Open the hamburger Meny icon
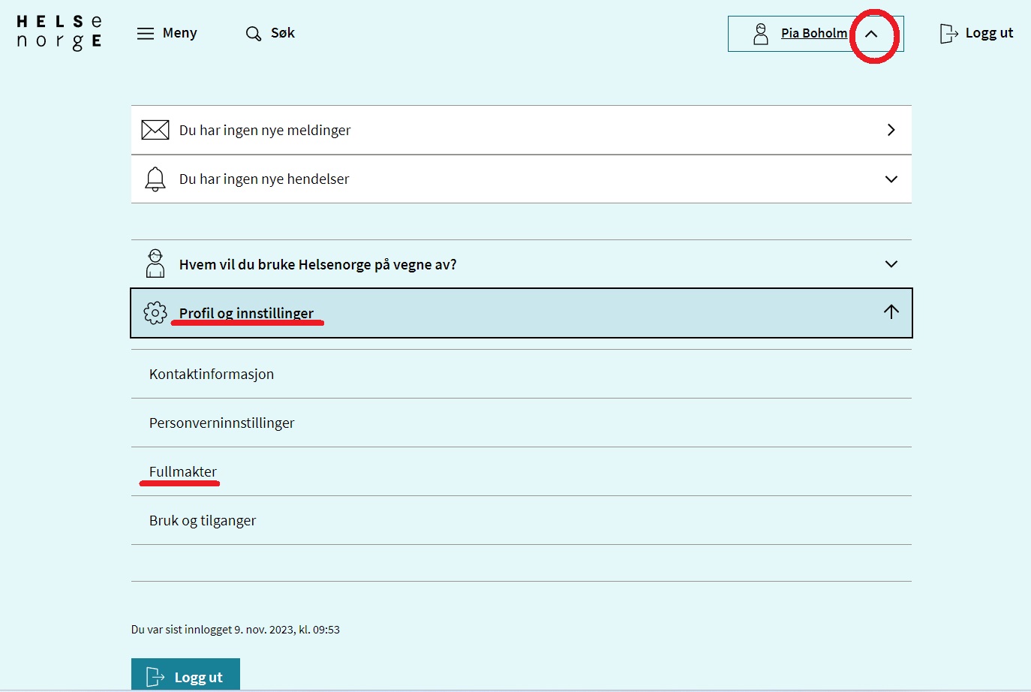The width and height of the screenshot is (1031, 692). (146, 34)
